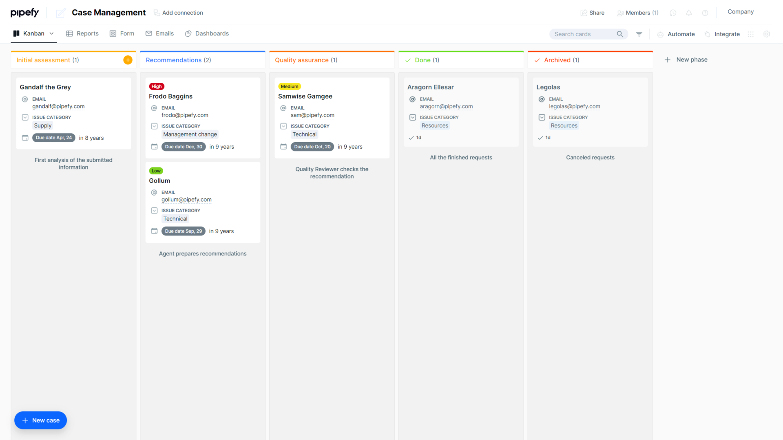Click the Automate robot icon

(660, 34)
